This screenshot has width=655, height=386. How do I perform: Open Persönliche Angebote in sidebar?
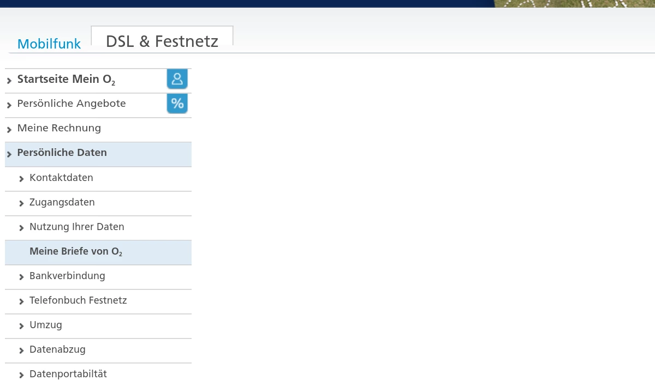click(72, 104)
